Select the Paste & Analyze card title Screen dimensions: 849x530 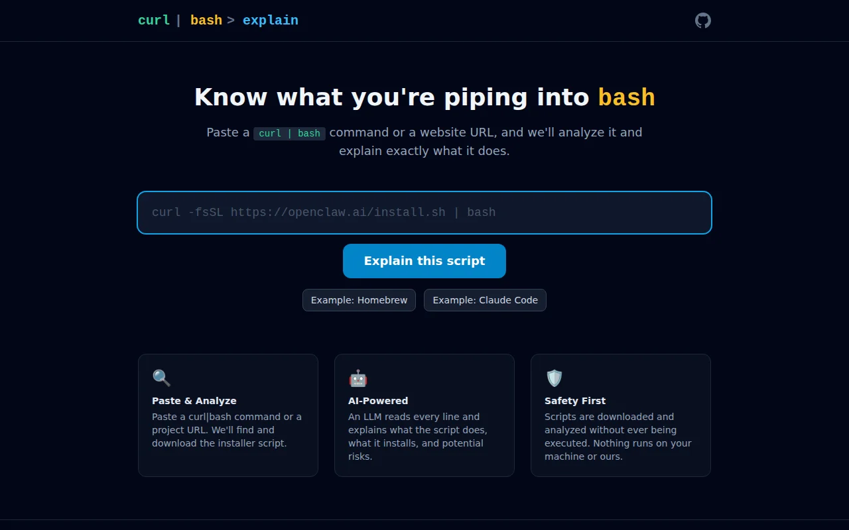(x=194, y=401)
